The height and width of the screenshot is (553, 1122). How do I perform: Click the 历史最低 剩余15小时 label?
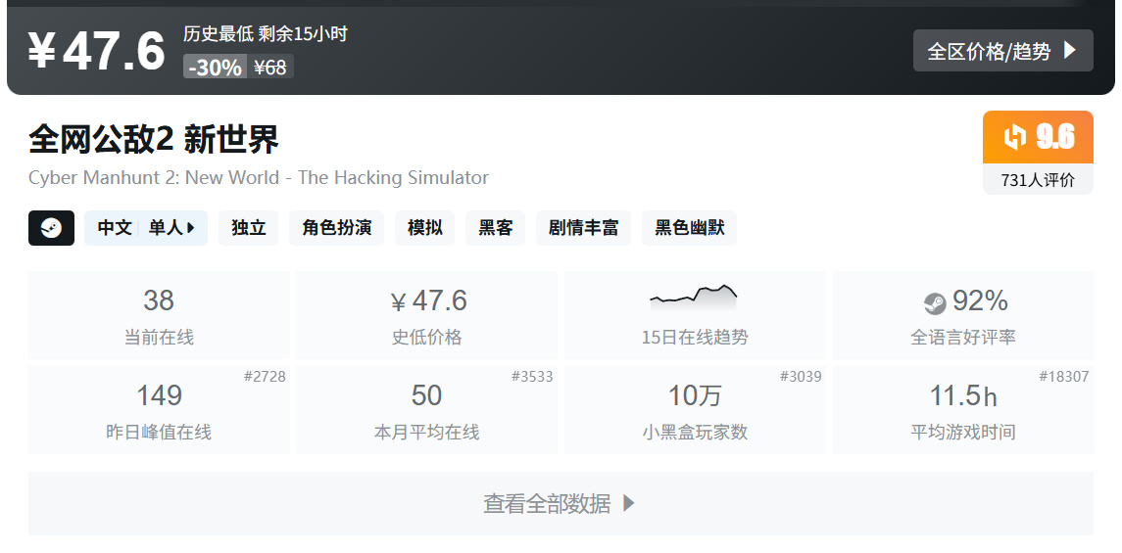tap(266, 33)
